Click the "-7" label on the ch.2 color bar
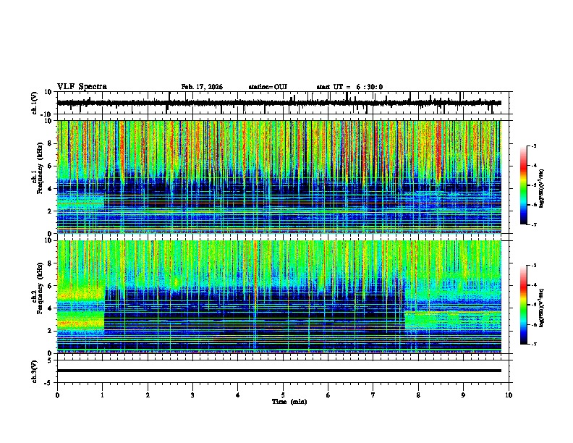This screenshot has height=443, width=573. click(x=533, y=344)
